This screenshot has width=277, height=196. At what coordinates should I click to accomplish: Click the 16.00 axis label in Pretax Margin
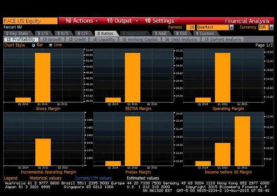pyautogui.click(x=179, y=114)
